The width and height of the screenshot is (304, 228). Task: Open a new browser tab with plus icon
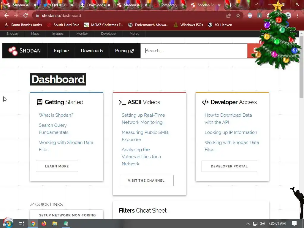point(230,5)
